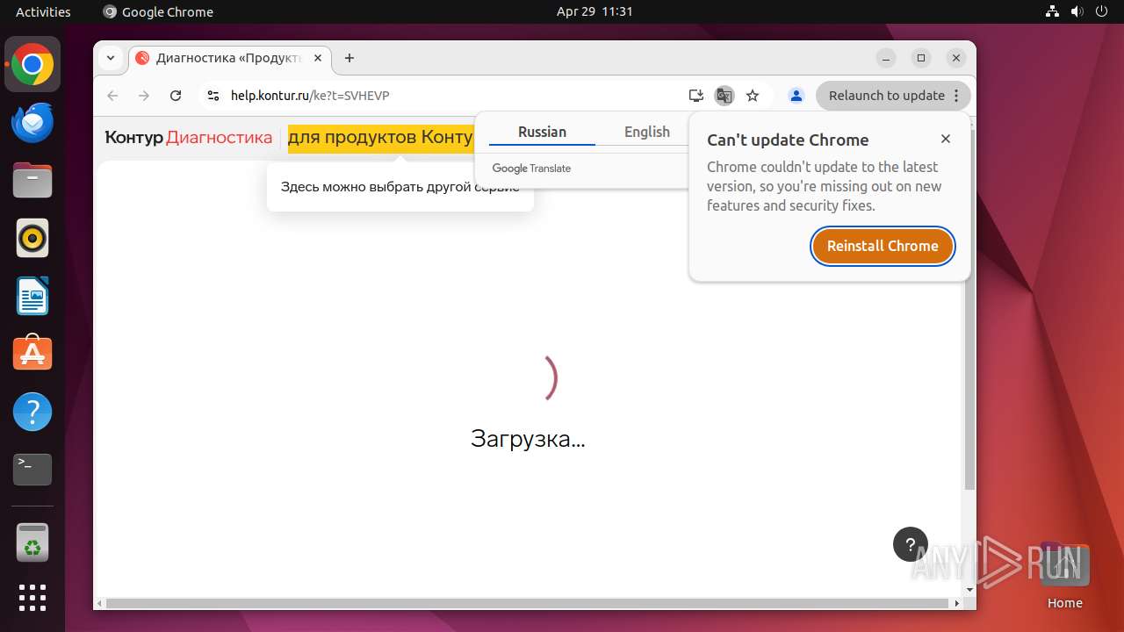Click the round help question button on the page
This screenshot has height=632, width=1124.
click(x=911, y=544)
